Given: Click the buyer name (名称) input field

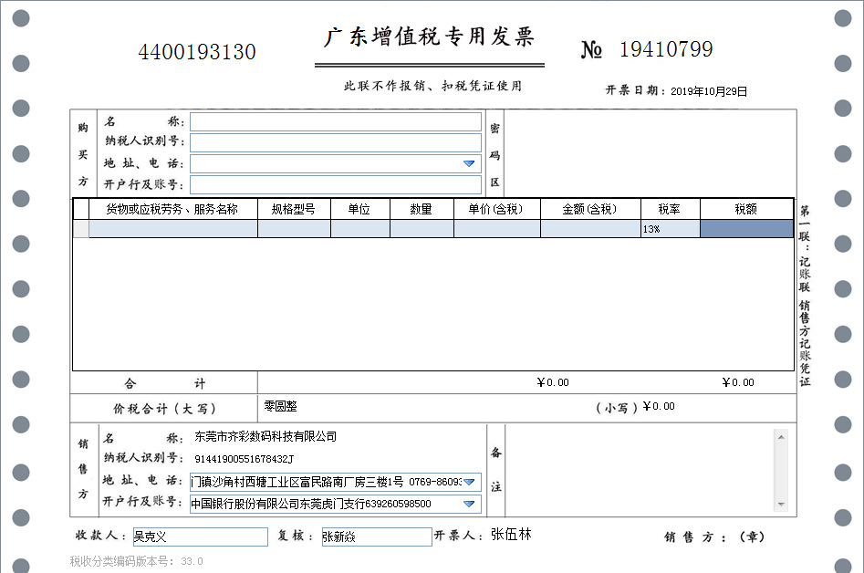Looking at the screenshot, I should [x=336, y=121].
